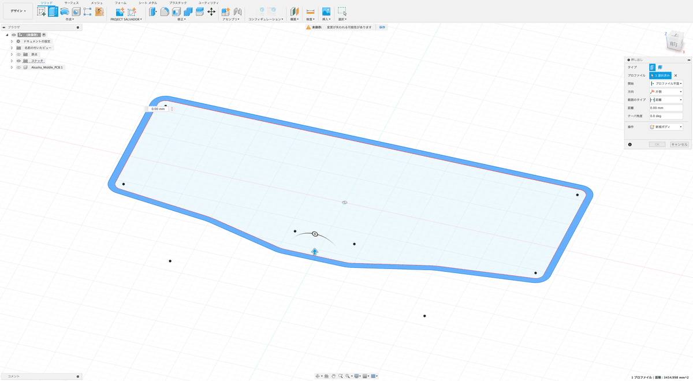Screen dimensions: 693x381
Task: Select the Revolve tool icon
Action: pos(65,12)
